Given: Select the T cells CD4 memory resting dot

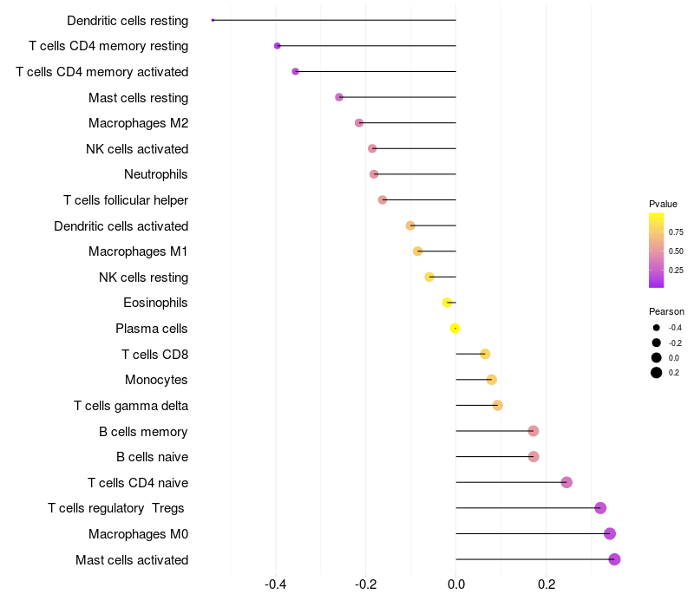Looking at the screenshot, I should pyautogui.click(x=278, y=46).
